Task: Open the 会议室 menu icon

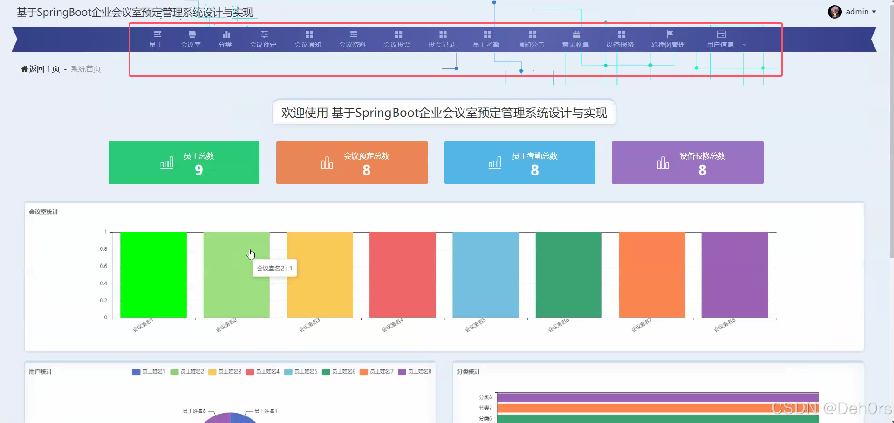Action: coord(191,34)
